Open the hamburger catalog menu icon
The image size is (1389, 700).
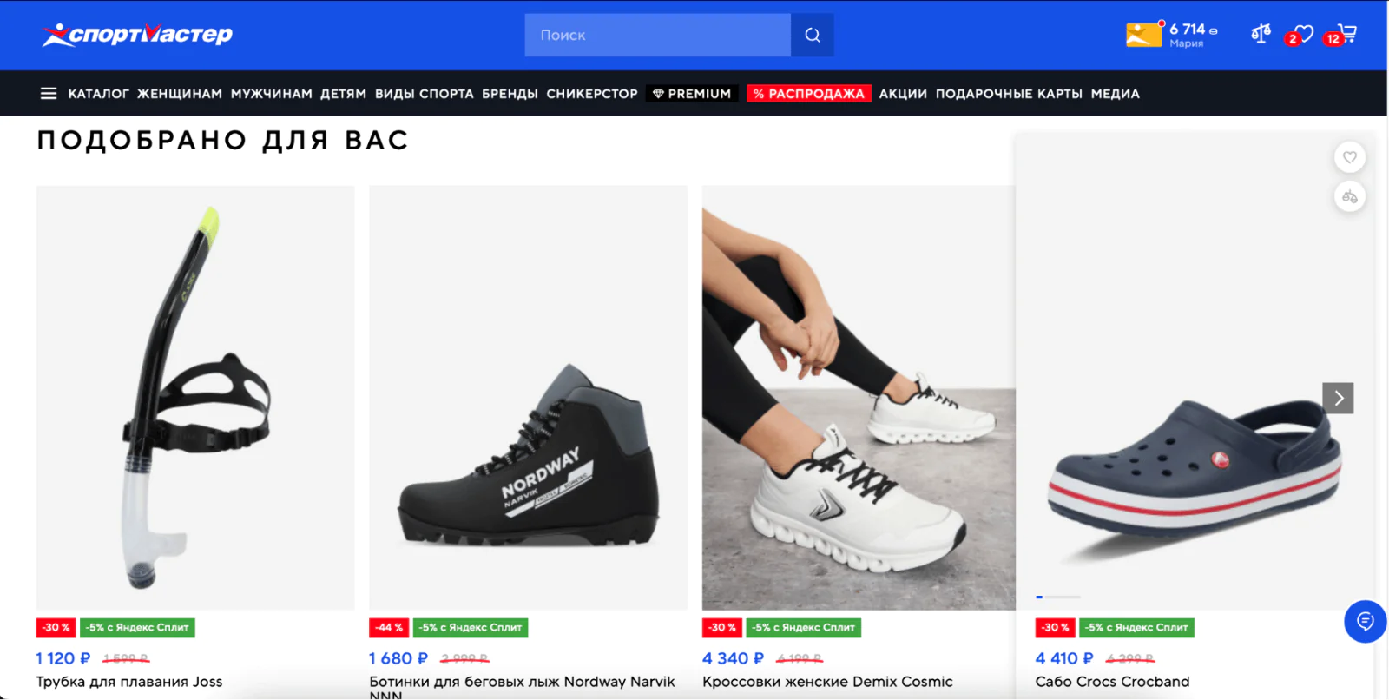click(49, 93)
